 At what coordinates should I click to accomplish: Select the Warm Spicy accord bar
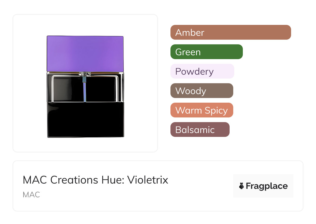point(202,110)
